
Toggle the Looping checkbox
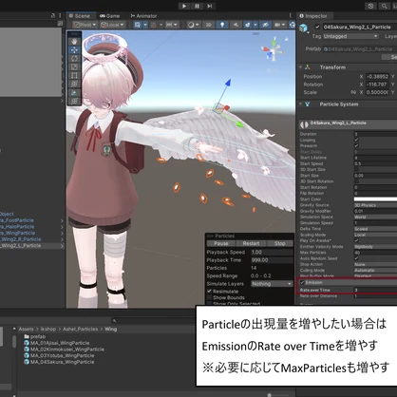[x=356, y=140]
